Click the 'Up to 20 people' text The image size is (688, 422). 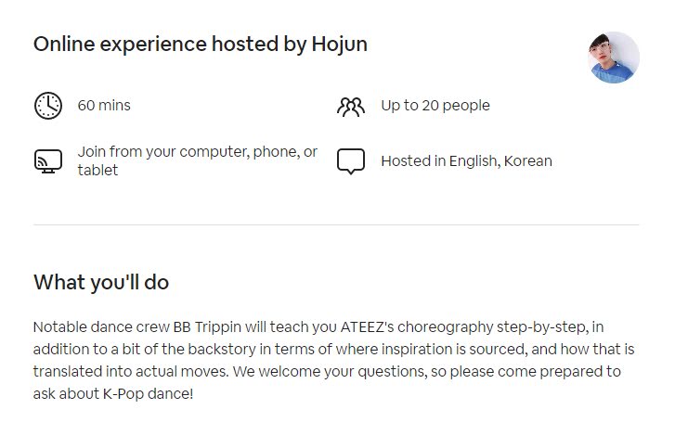pos(435,106)
